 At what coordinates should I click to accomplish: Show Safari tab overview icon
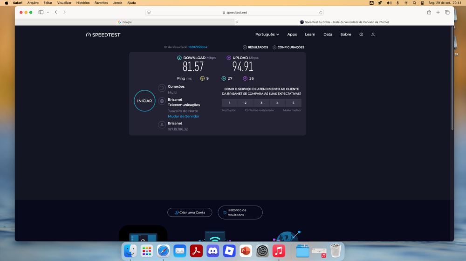[447, 12]
